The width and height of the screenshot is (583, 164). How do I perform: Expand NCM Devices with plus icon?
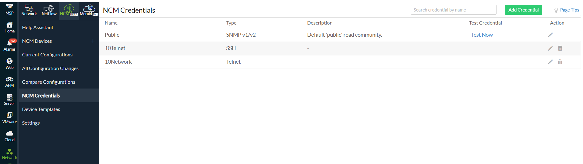pyautogui.click(x=93, y=41)
